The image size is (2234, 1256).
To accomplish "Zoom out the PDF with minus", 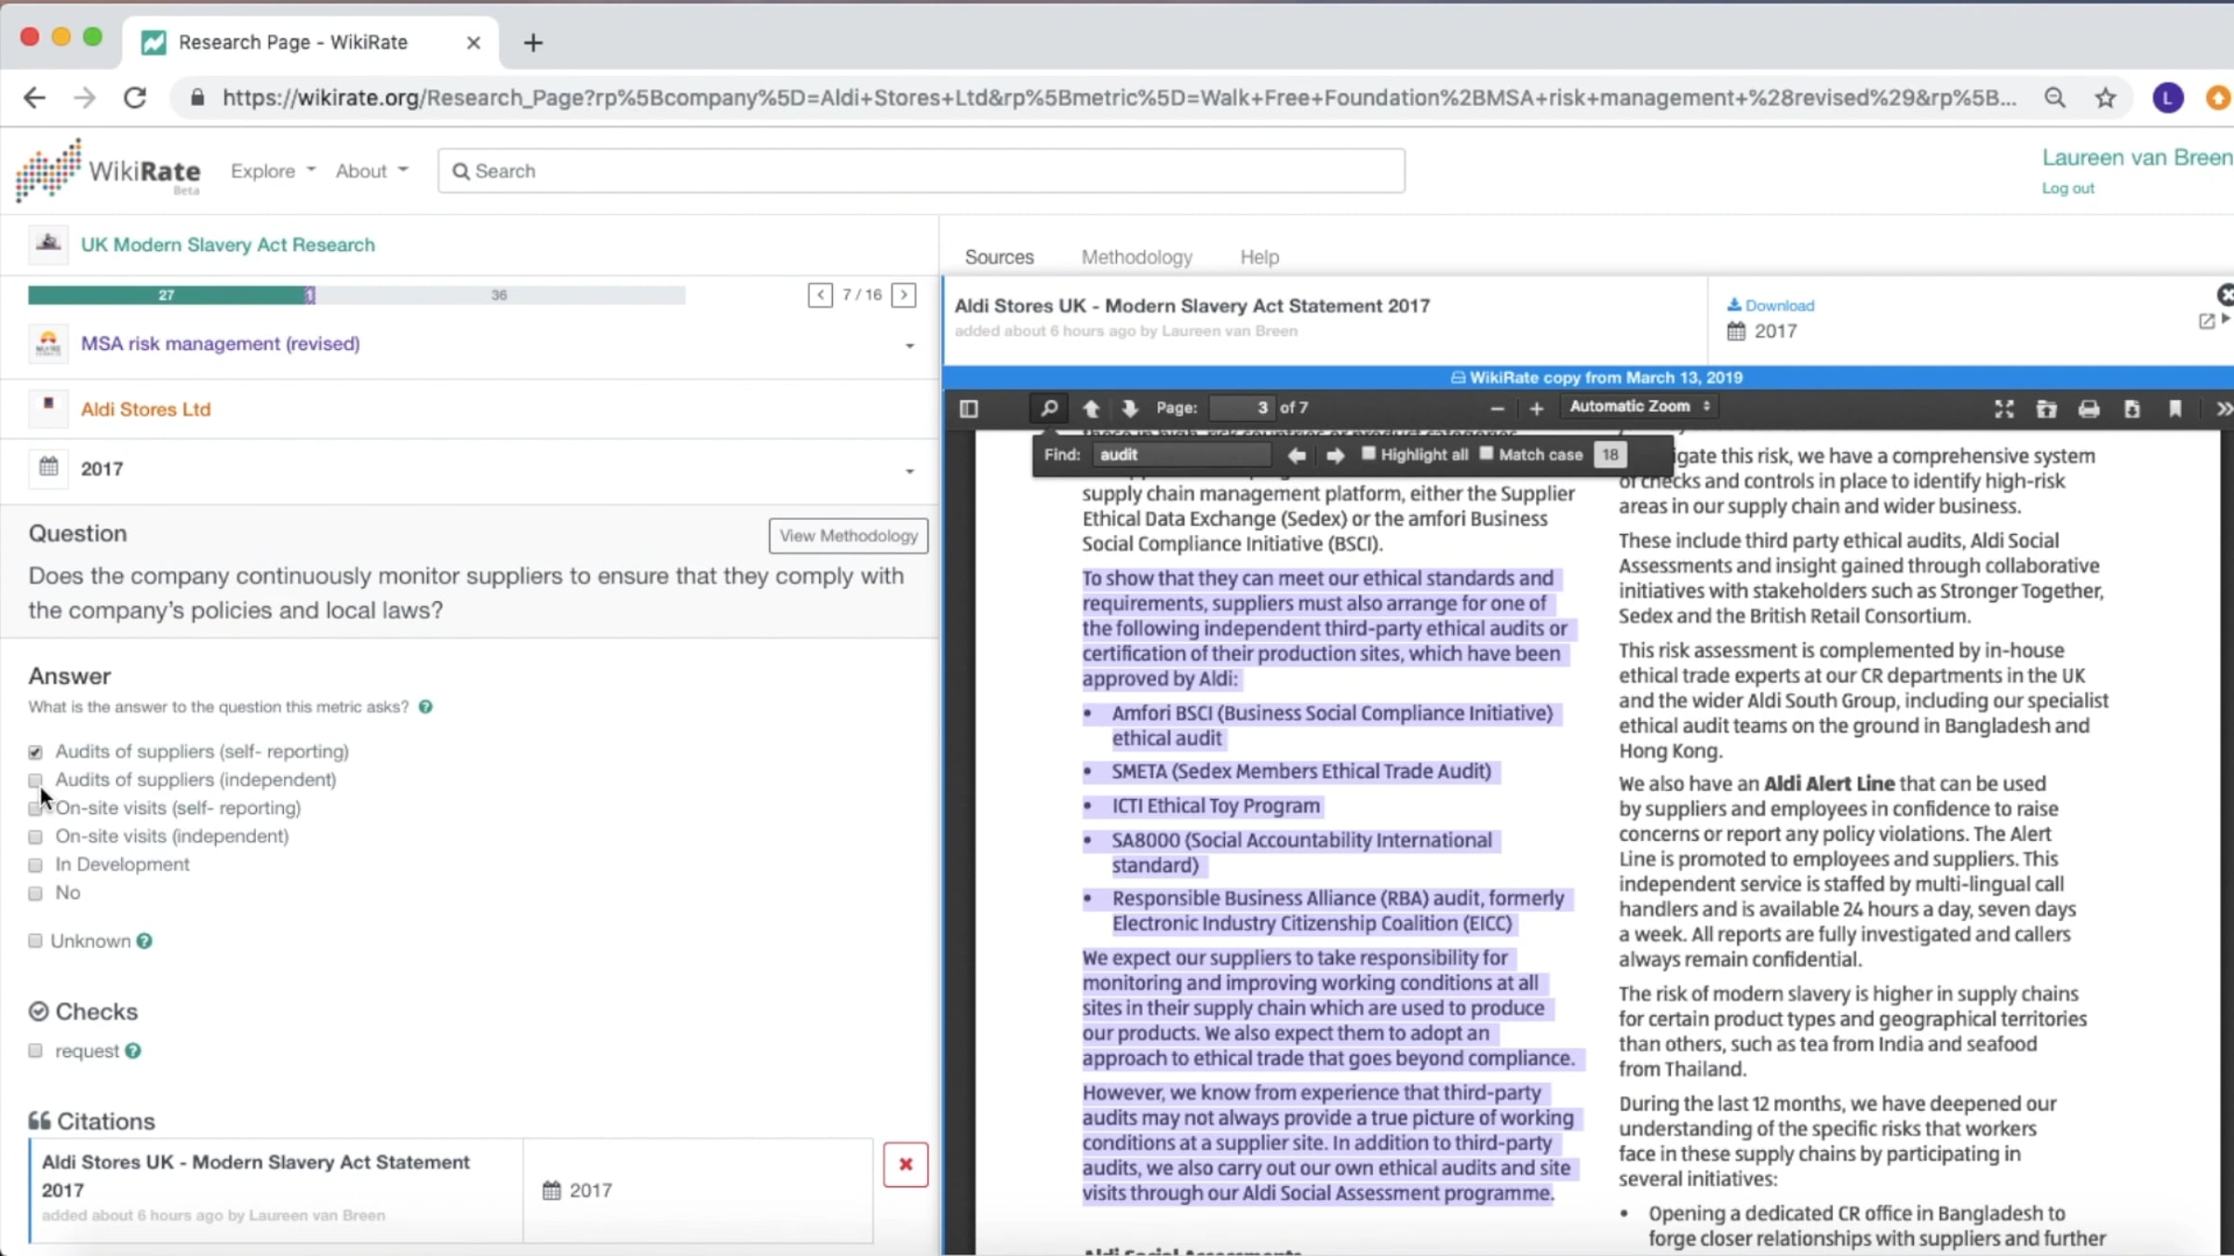I will [1497, 408].
